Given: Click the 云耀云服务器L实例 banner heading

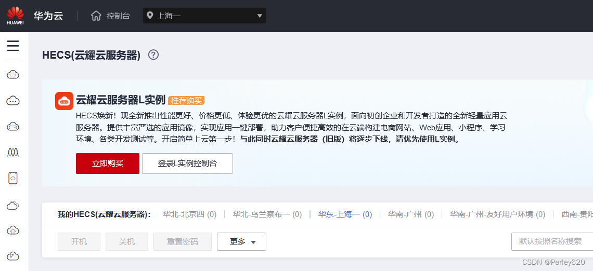Looking at the screenshot, I should click(121, 100).
